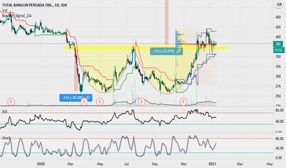Select the blue -114 (-30.30%) measurement label
The image size is (286, 168).
(x=76, y=98)
